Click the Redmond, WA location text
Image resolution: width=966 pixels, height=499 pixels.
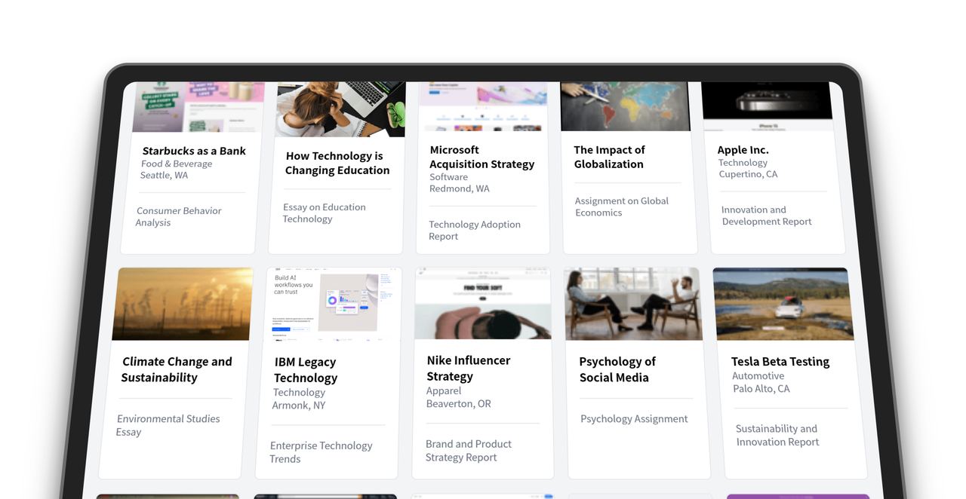coord(460,188)
